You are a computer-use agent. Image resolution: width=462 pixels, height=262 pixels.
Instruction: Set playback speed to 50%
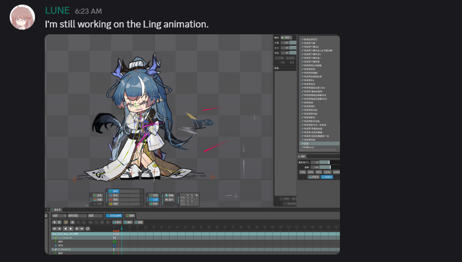pos(319,172)
